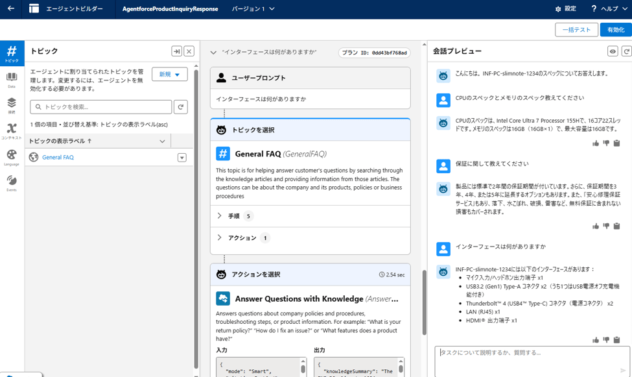Open トピックの表示ラベル column chevron menu
This screenshot has height=377, width=632.
pos(162,141)
